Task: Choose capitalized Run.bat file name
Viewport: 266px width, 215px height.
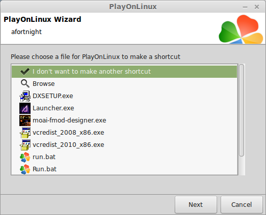Action: coord(44,169)
